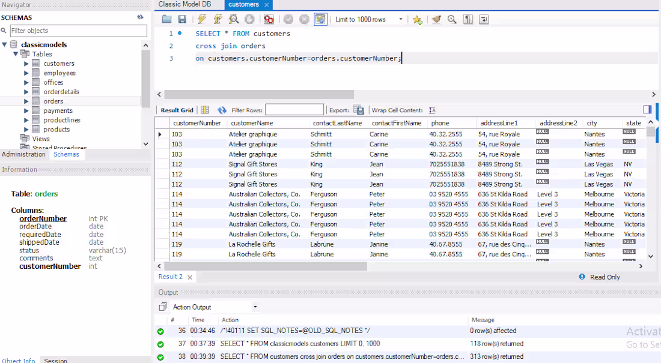Toggle Wrap Cell Content in result grid
The width and height of the screenshot is (661, 363).
point(431,109)
